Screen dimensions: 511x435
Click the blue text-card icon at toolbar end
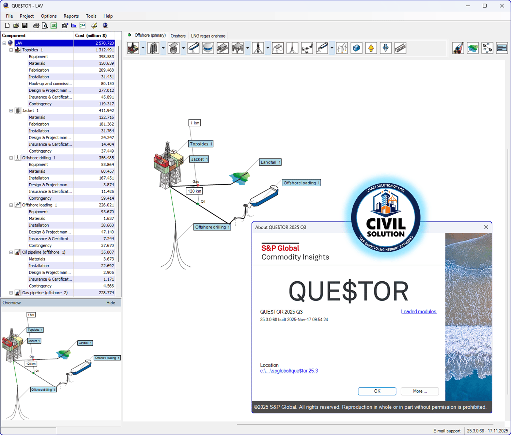coord(502,48)
